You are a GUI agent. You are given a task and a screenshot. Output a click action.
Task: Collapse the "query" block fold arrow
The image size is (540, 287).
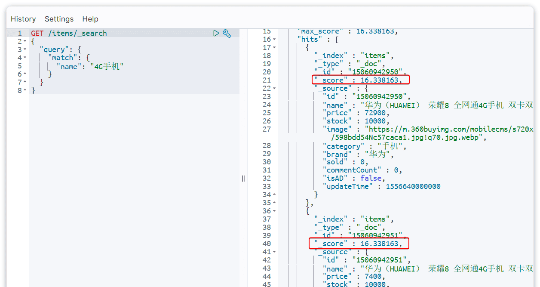pos(25,50)
